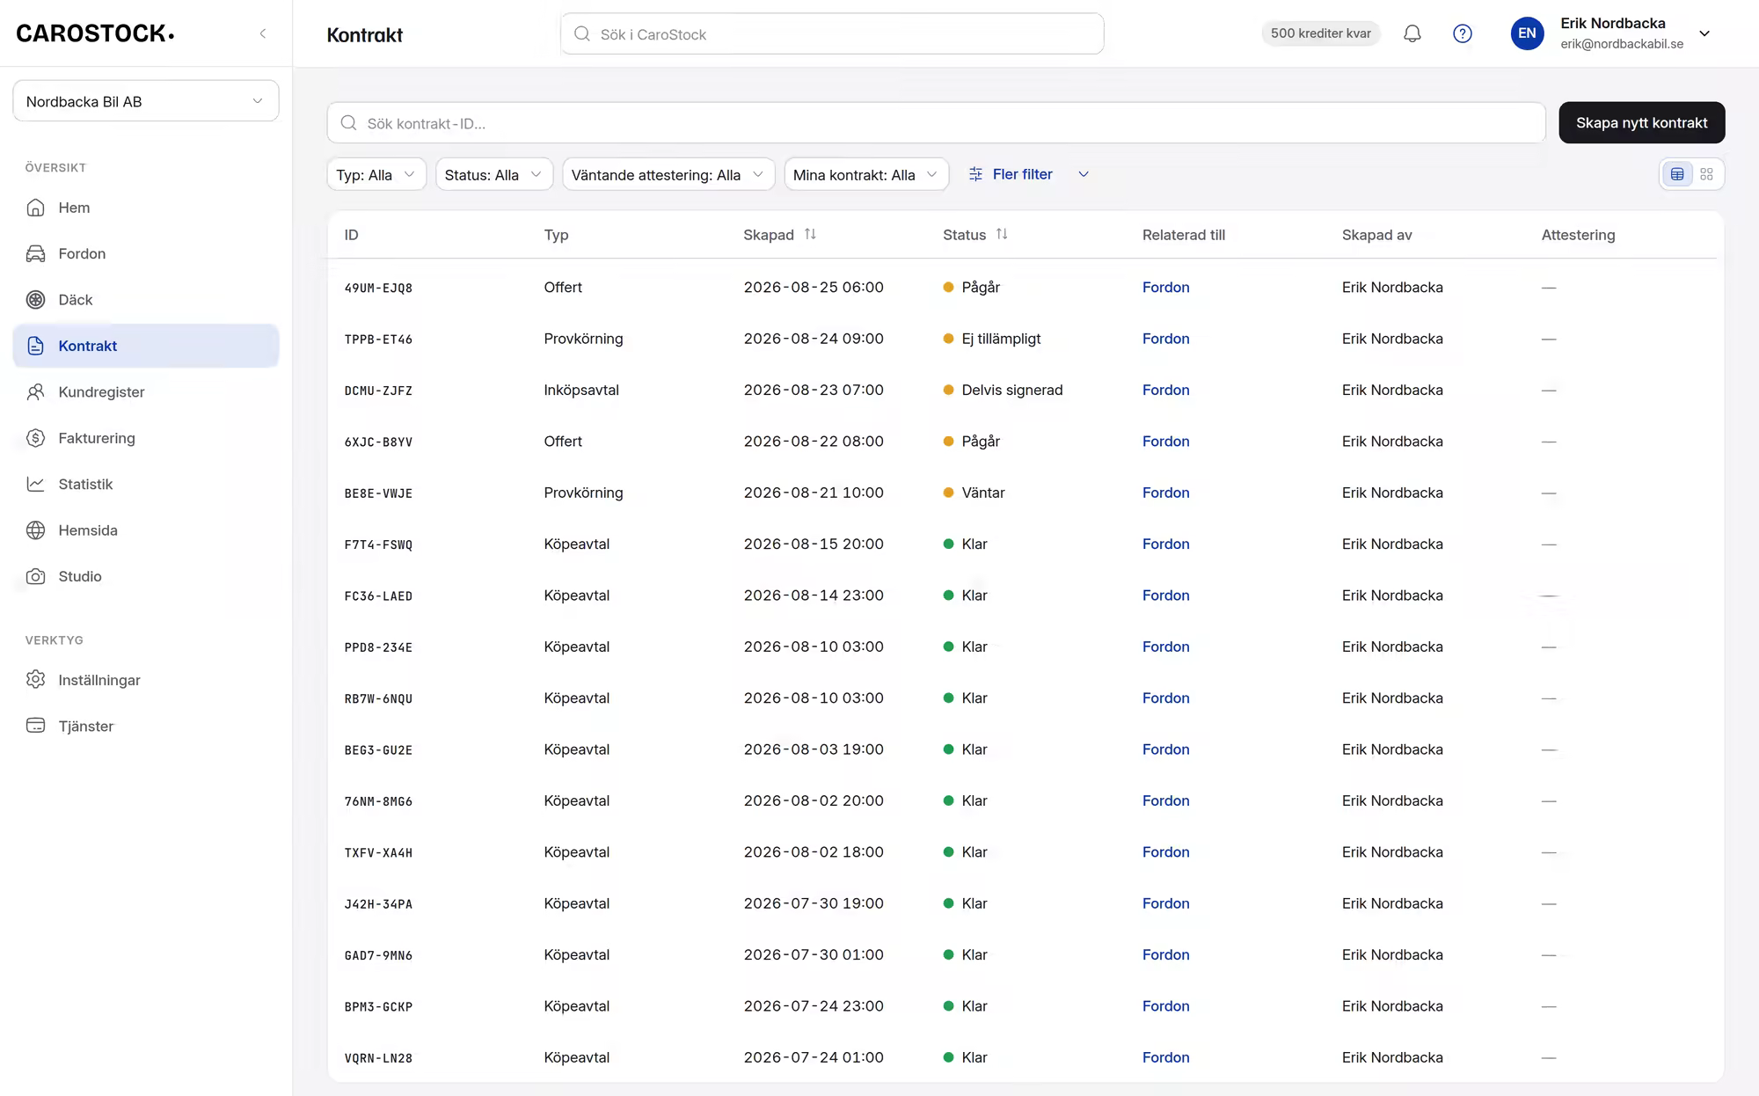This screenshot has height=1096, width=1759.
Task: Click the Statistik chart icon
Action: tap(35, 484)
